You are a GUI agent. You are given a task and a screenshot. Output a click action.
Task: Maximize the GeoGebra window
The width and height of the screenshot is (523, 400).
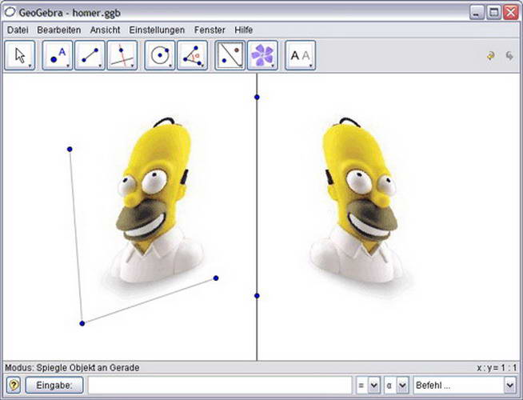coord(494,13)
